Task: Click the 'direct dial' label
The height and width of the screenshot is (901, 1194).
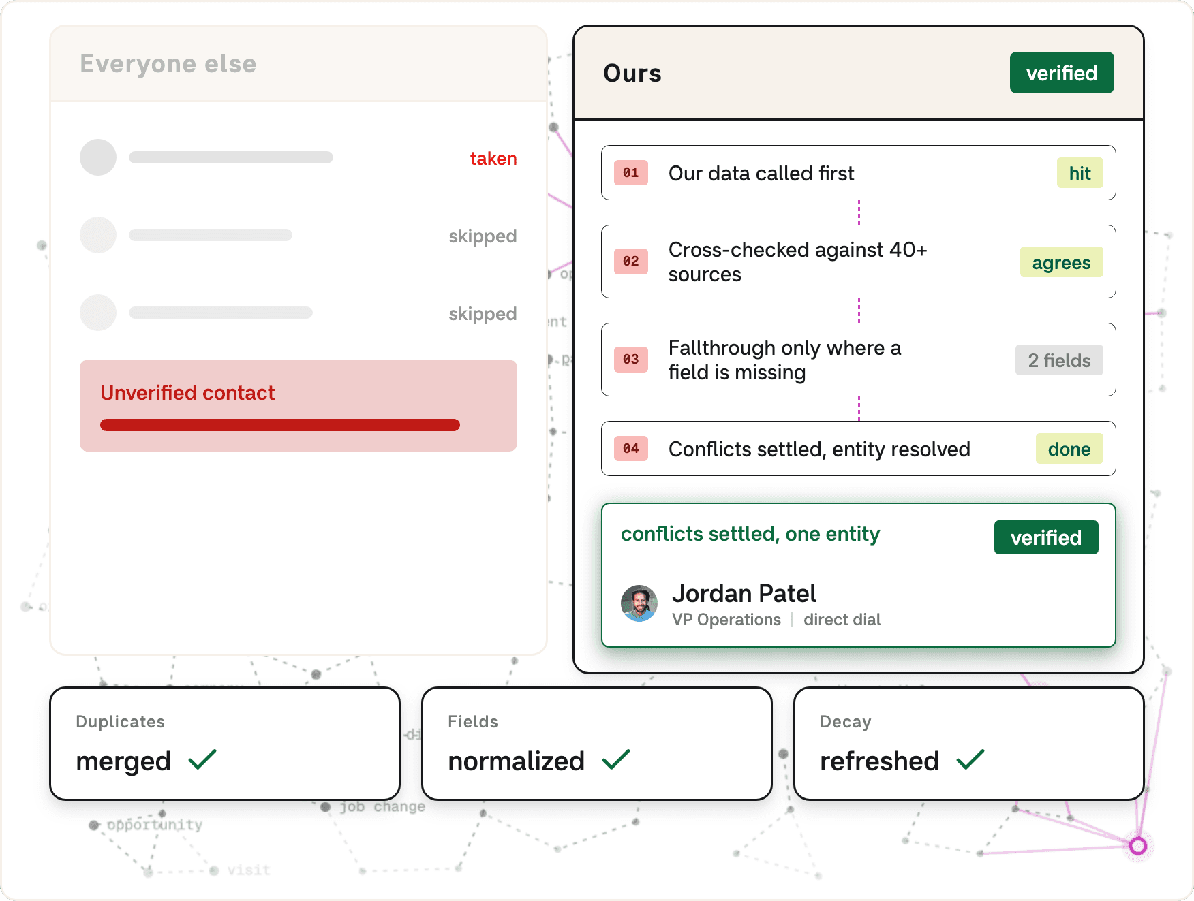Action: point(842,620)
